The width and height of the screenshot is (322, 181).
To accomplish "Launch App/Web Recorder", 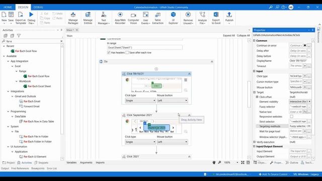I will (x=120, y=18).
